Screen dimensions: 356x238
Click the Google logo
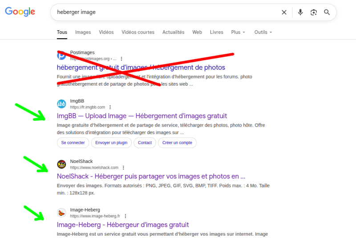(x=20, y=12)
